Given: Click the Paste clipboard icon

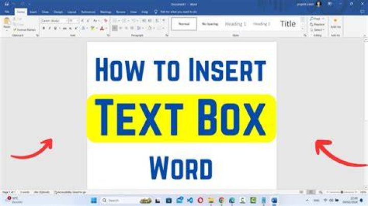Looking at the screenshot, I should click(x=7, y=21).
